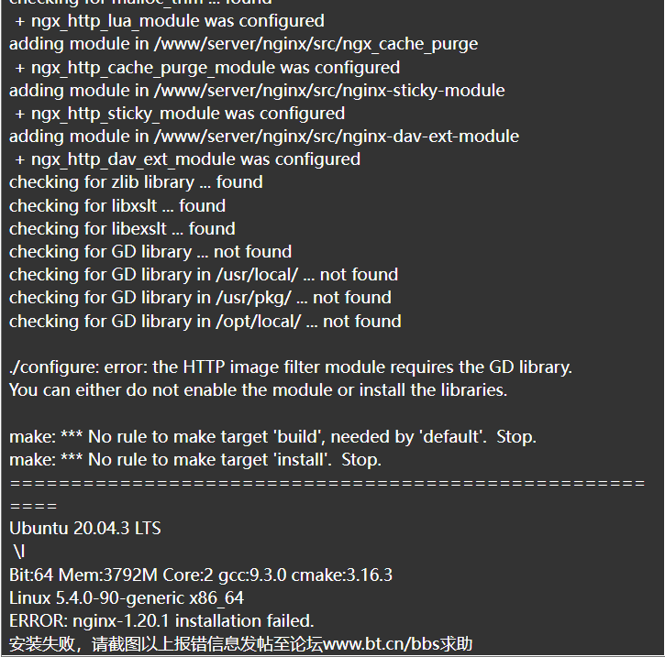The image size is (665, 657).
Task: Click the './configure: error' GD library message
Action: (291, 367)
